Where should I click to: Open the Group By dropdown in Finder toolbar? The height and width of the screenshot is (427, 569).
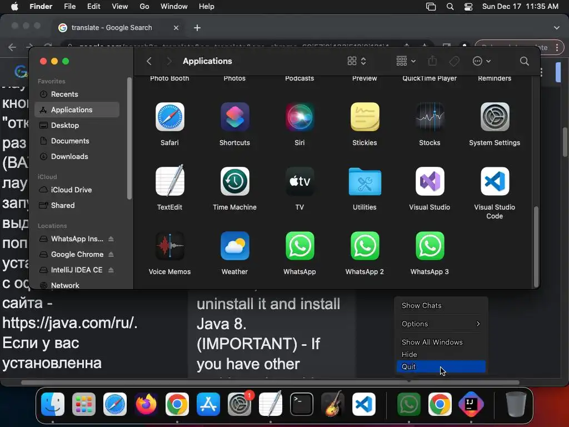pyautogui.click(x=406, y=61)
